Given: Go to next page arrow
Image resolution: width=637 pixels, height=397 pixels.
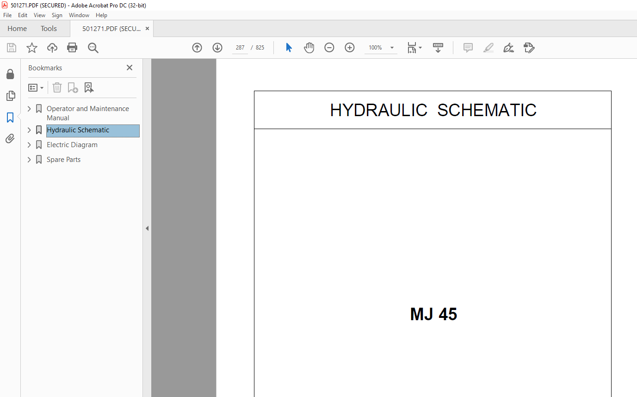Looking at the screenshot, I should (x=217, y=48).
